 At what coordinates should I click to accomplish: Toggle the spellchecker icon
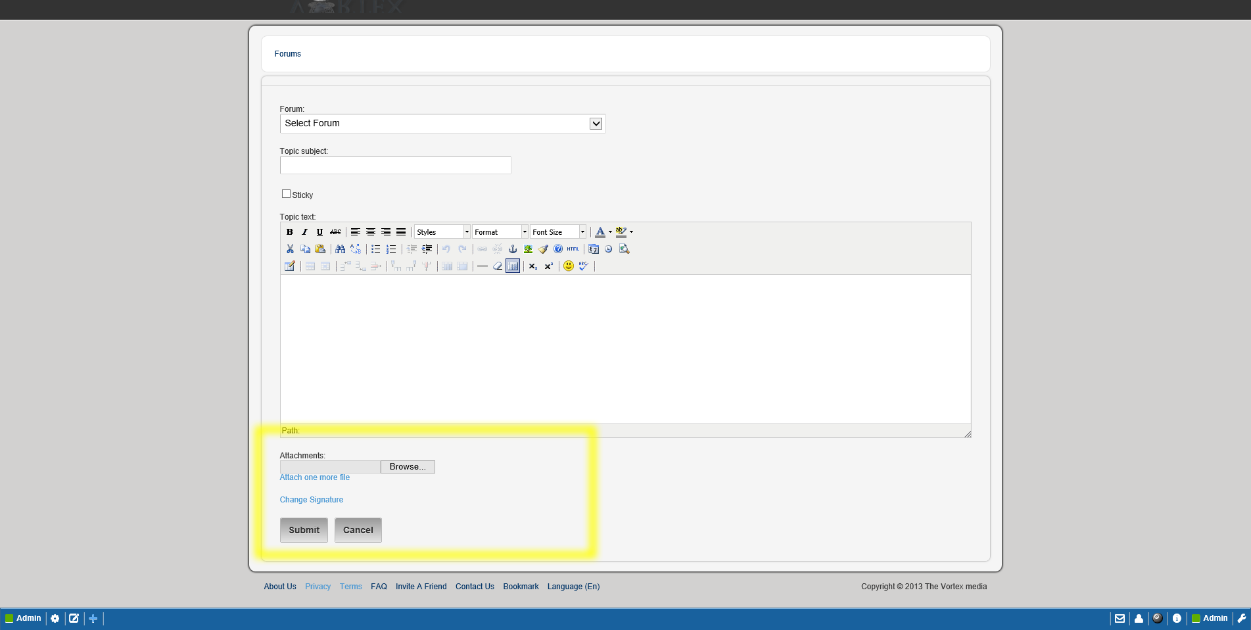tap(584, 266)
